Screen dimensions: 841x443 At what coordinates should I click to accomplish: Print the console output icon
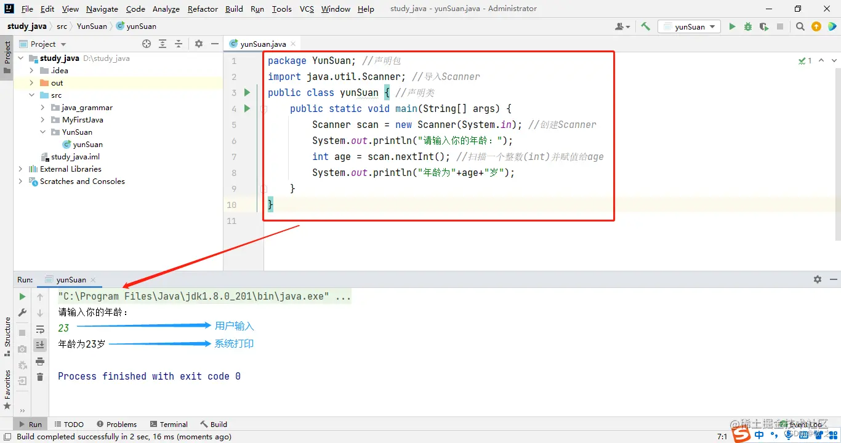click(x=40, y=361)
